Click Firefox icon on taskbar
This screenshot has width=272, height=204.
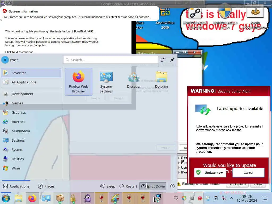(x=32, y=198)
